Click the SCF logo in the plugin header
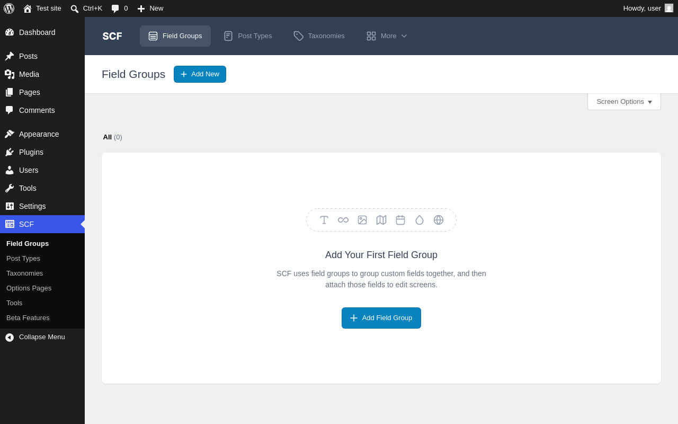The image size is (678, 424). 112,36
